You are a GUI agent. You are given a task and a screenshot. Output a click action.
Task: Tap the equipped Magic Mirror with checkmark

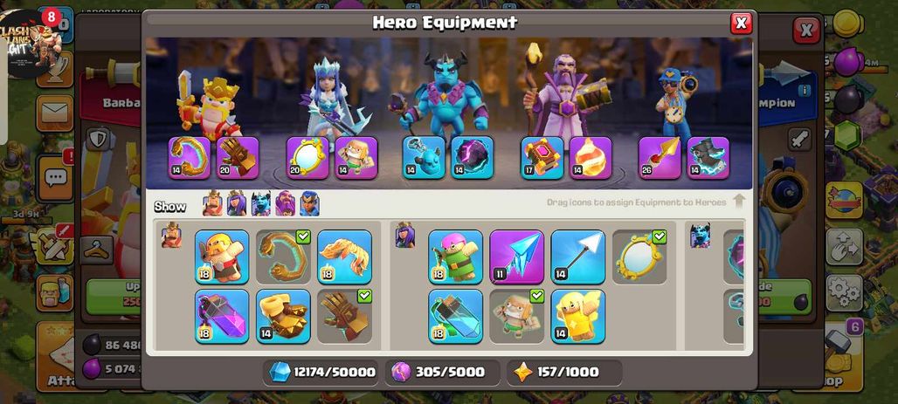pos(639,257)
